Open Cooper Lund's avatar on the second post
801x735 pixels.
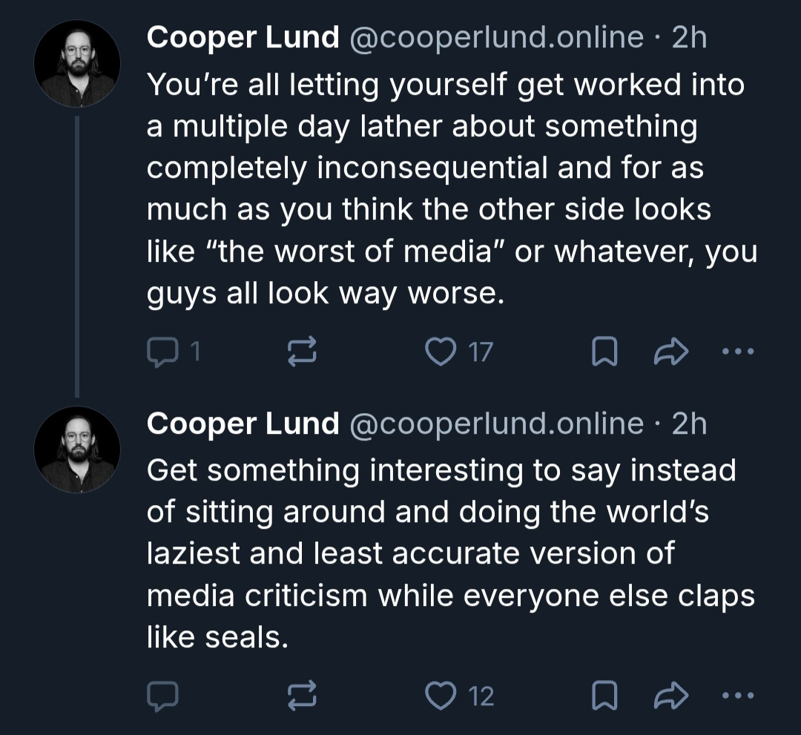77,449
